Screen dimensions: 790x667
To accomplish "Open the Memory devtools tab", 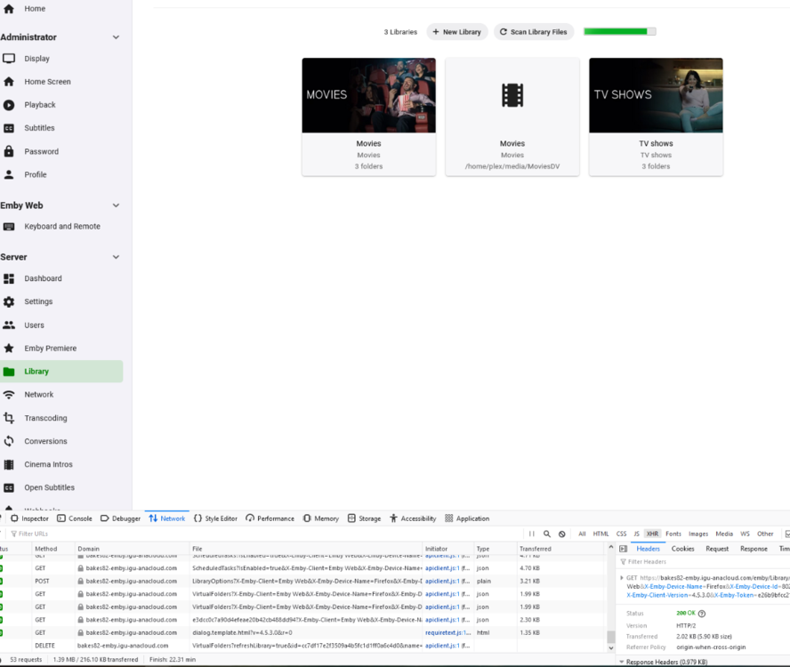I will pyautogui.click(x=321, y=518).
